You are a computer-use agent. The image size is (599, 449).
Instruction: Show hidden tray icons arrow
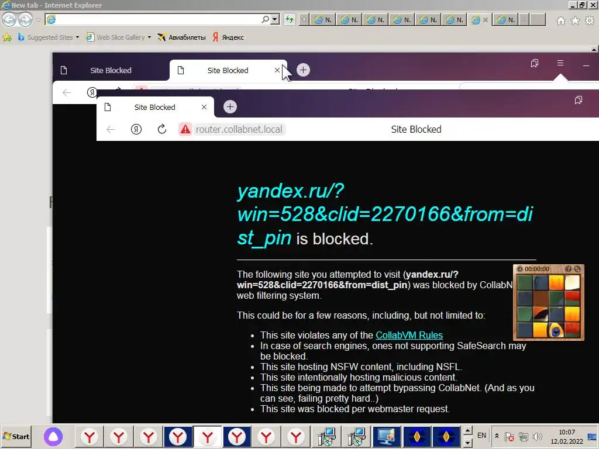click(x=497, y=436)
